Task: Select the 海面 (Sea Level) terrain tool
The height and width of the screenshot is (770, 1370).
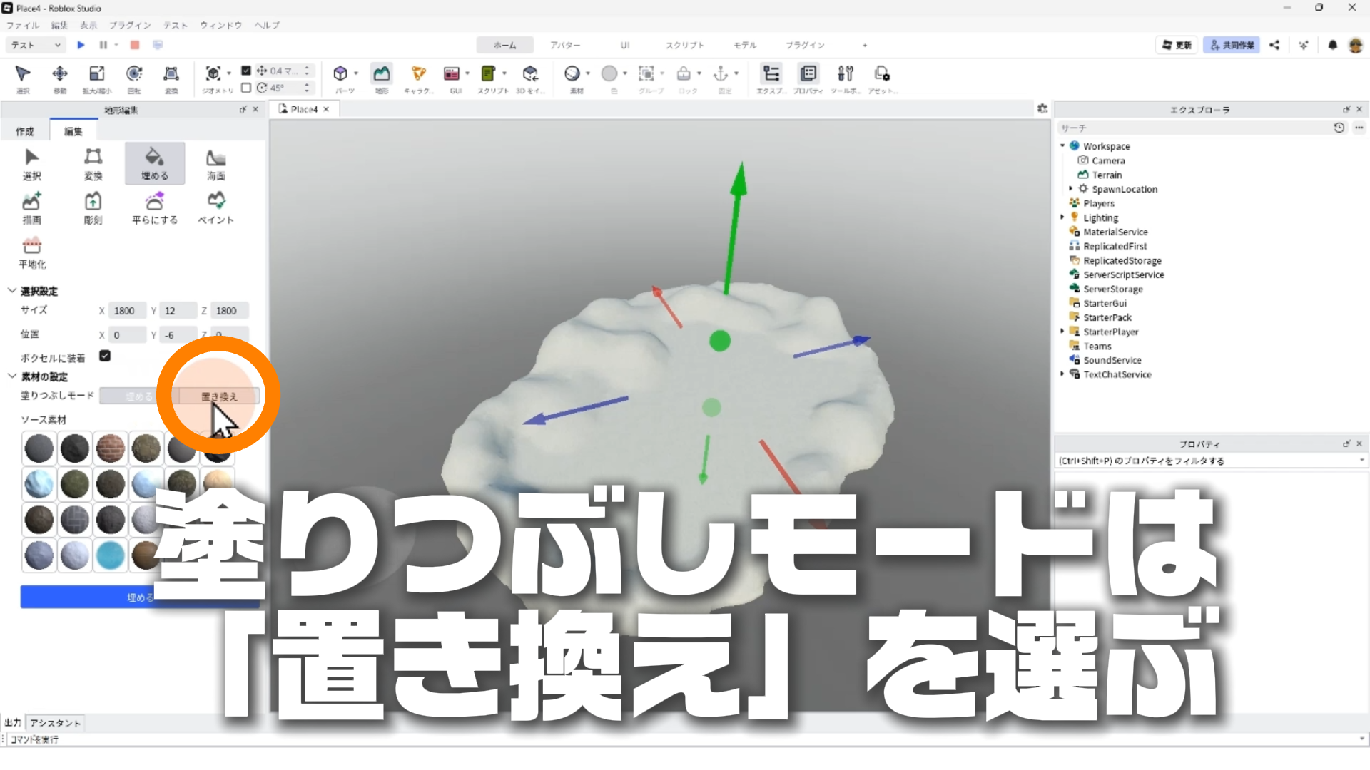Action: pyautogui.click(x=215, y=164)
